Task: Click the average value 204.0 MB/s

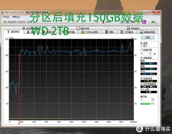Action: tap(148, 74)
